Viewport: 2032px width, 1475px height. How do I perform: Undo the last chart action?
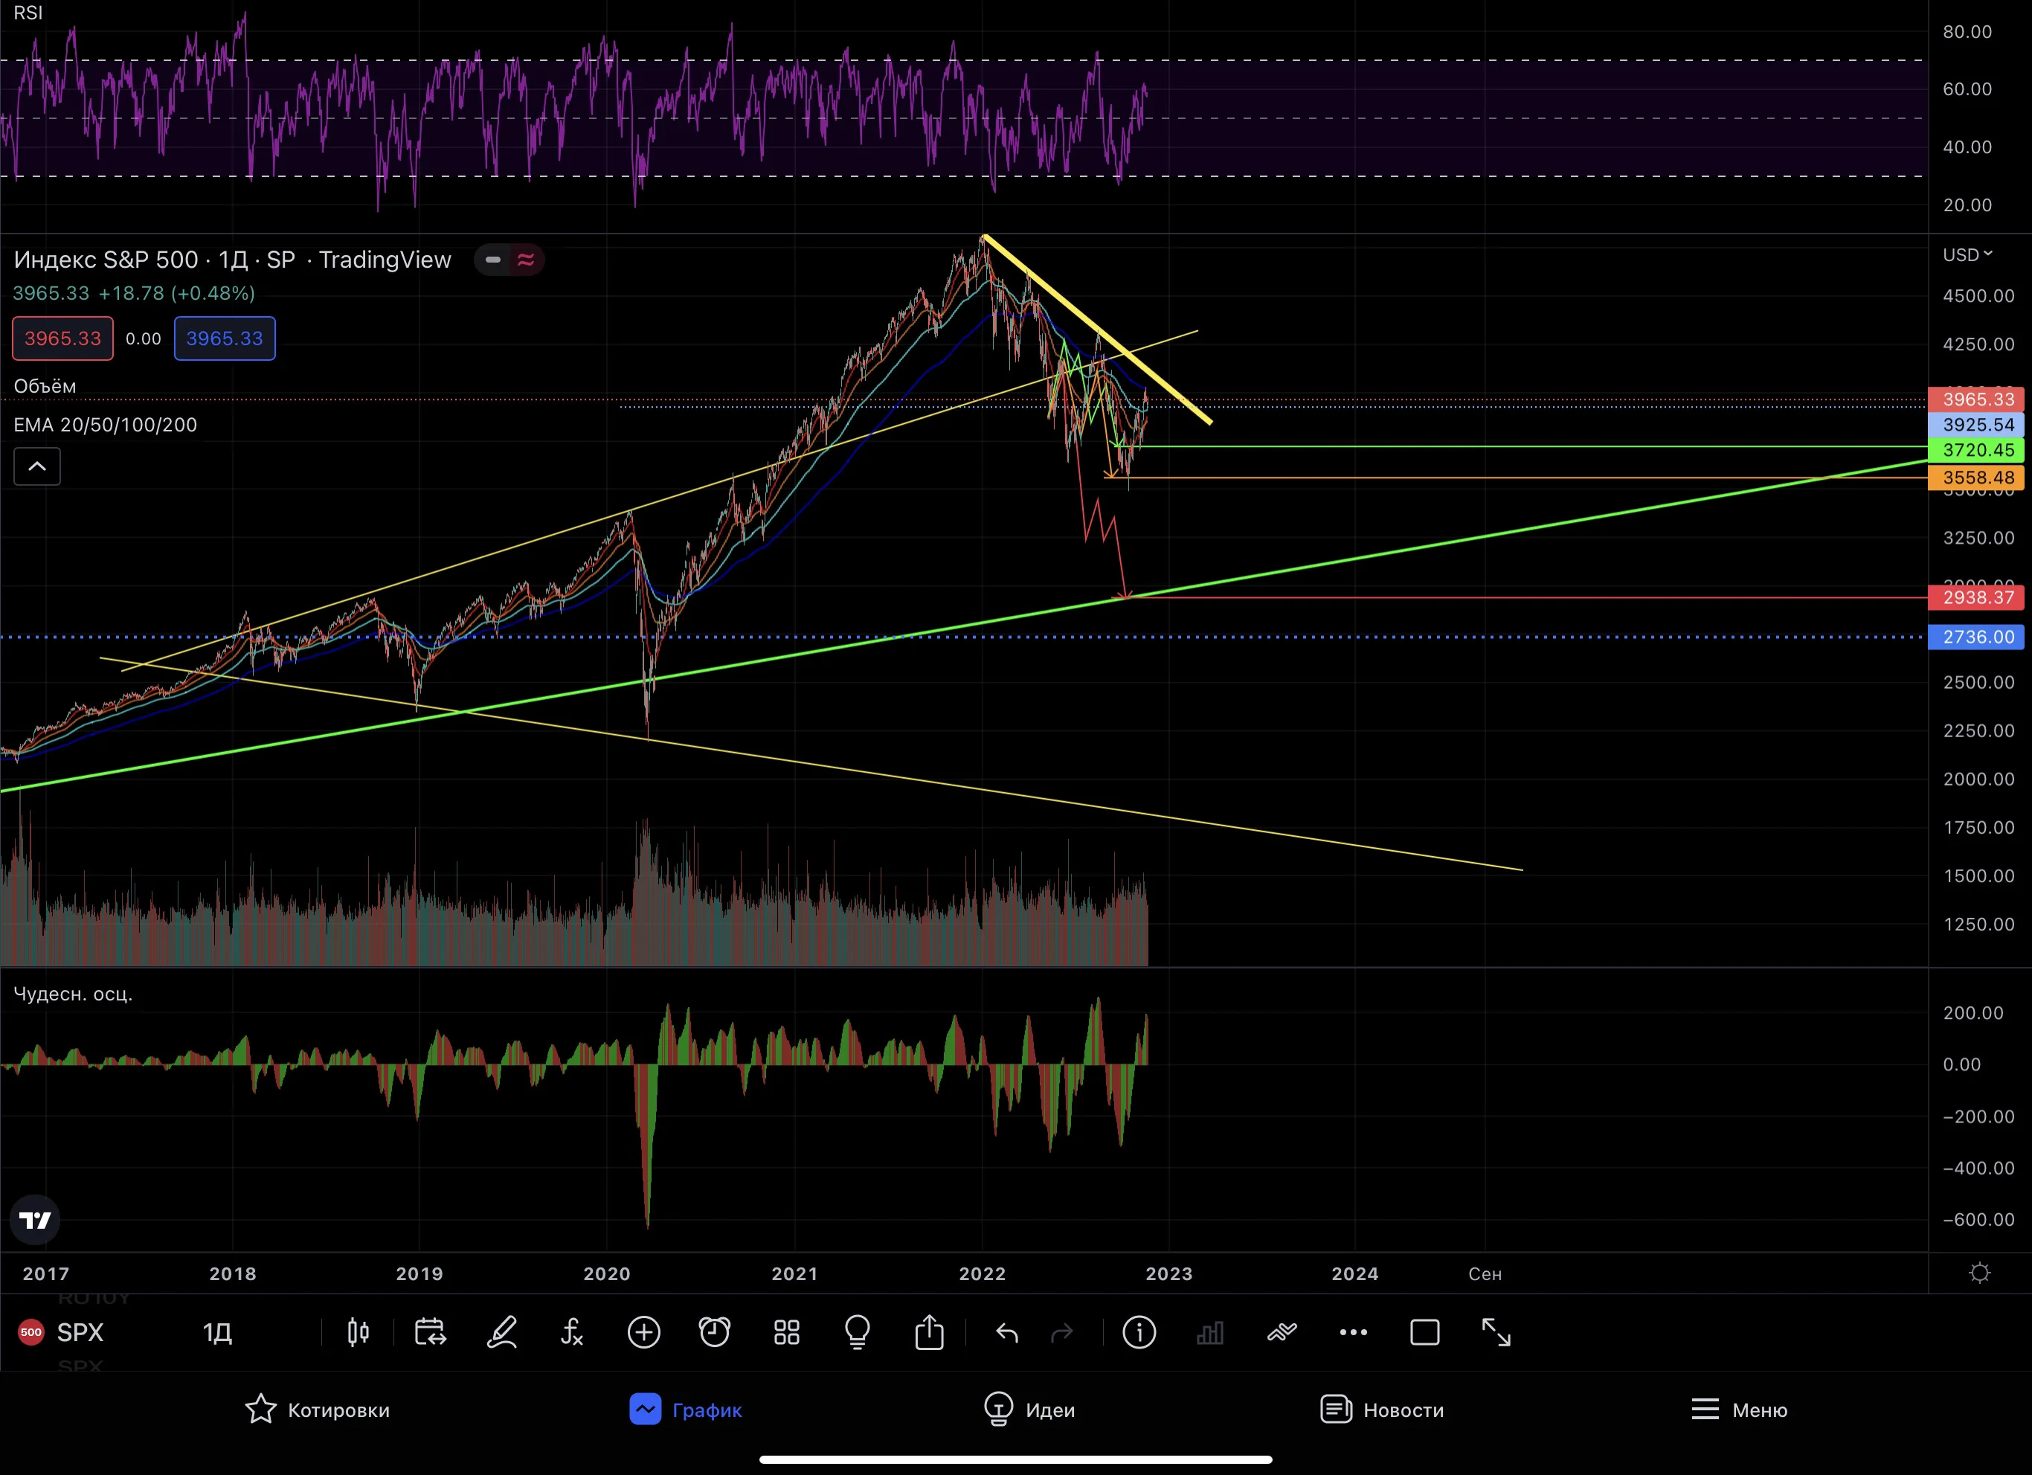click(1007, 1334)
